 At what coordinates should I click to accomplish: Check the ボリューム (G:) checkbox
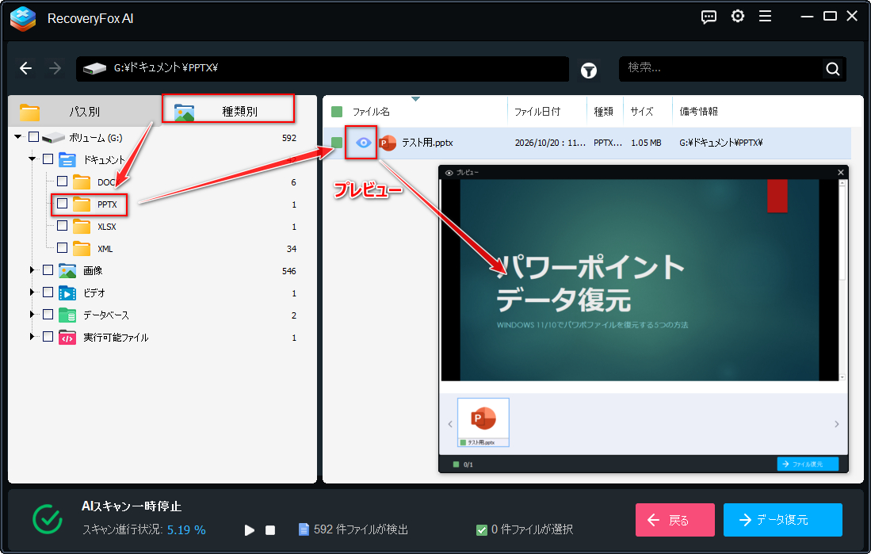(33, 137)
